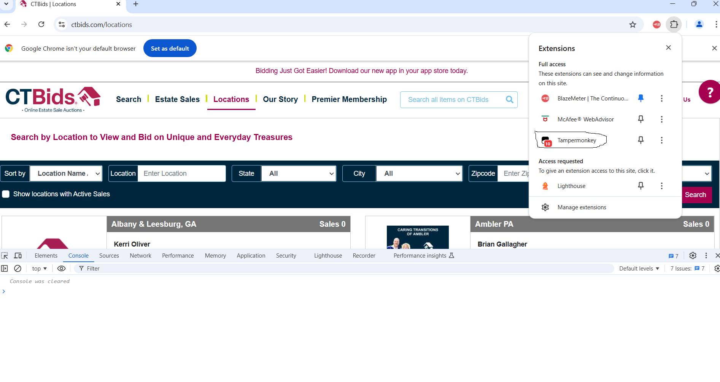Toggle the device toolbar icon in DevTools
720x382 pixels.
click(x=18, y=256)
